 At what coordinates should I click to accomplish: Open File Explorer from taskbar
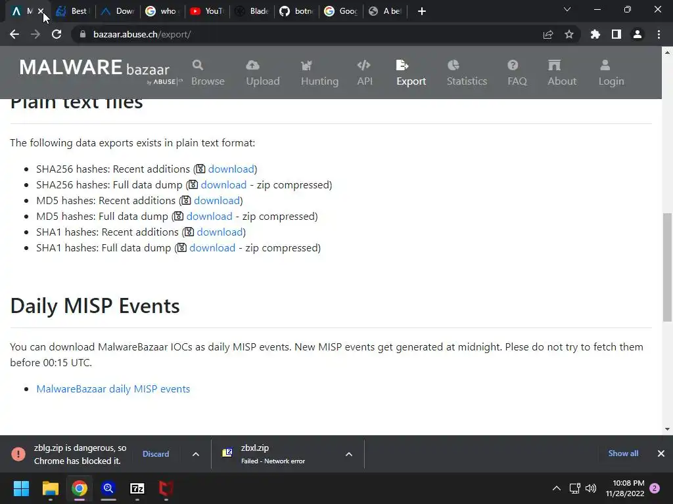[x=50, y=488]
